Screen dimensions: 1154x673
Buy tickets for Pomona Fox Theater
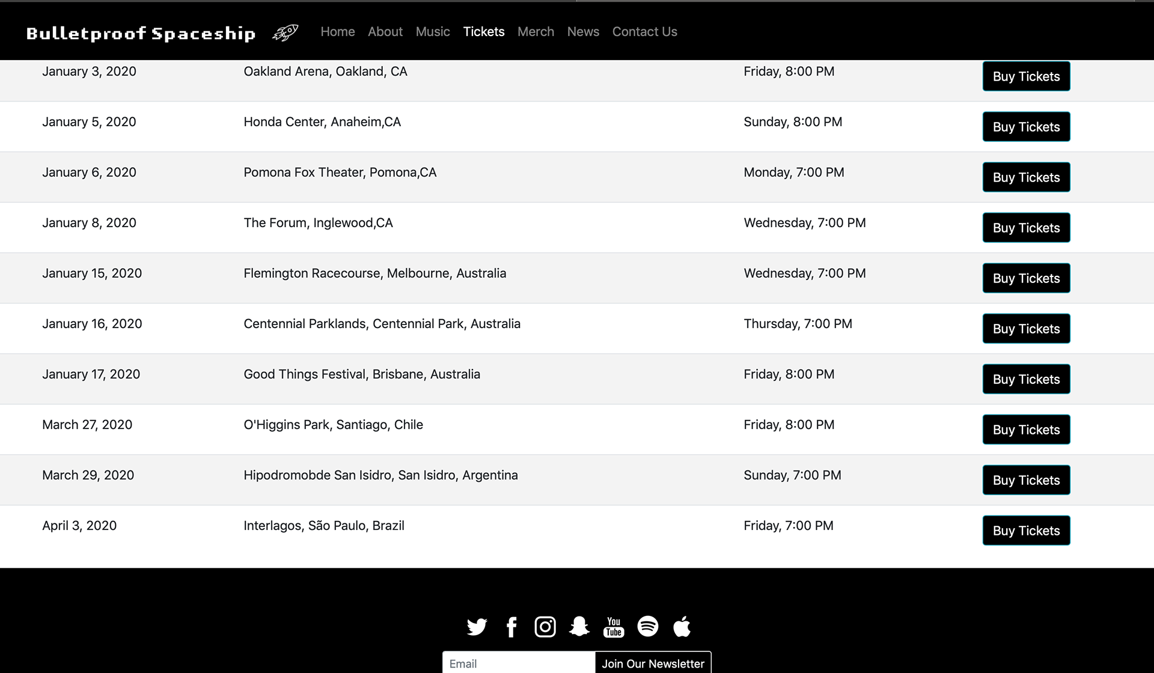coord(1026,177)
